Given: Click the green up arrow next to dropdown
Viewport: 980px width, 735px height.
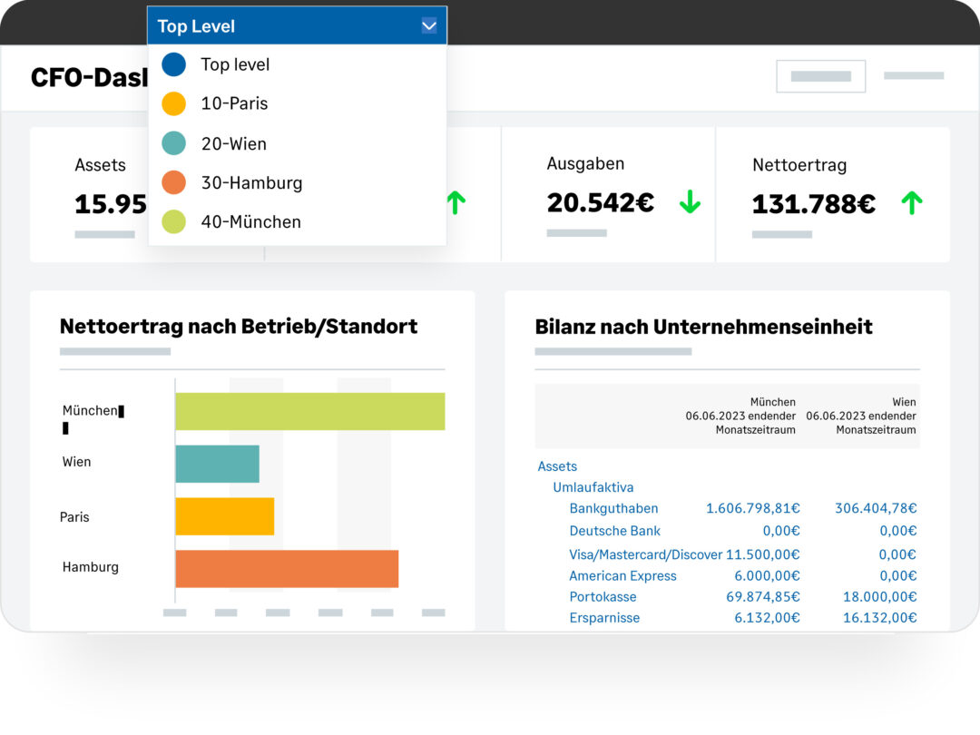Looking at the screenshot, I should pyautogui.click(x=456, y=203).
